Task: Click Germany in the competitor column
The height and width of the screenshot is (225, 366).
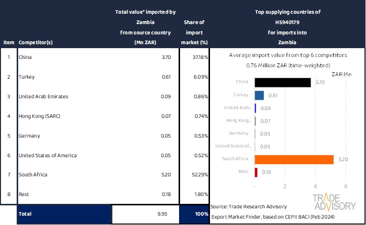Action: point(28,136)
